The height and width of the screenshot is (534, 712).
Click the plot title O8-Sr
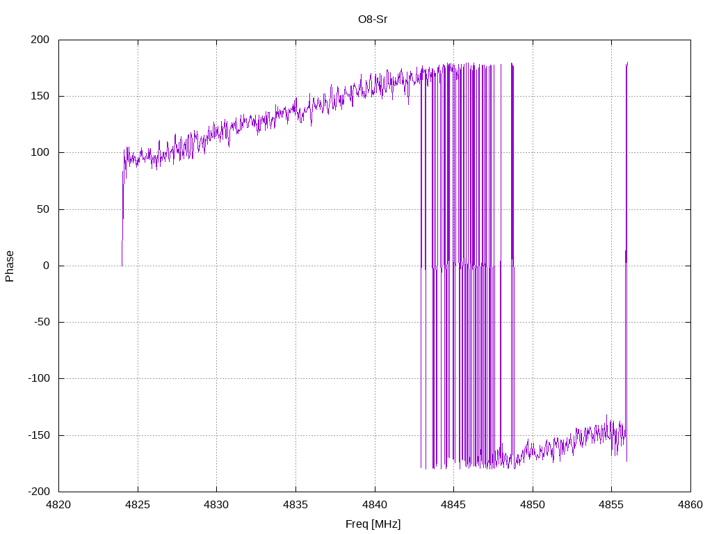pyautogui.click(x=373, y=19)
